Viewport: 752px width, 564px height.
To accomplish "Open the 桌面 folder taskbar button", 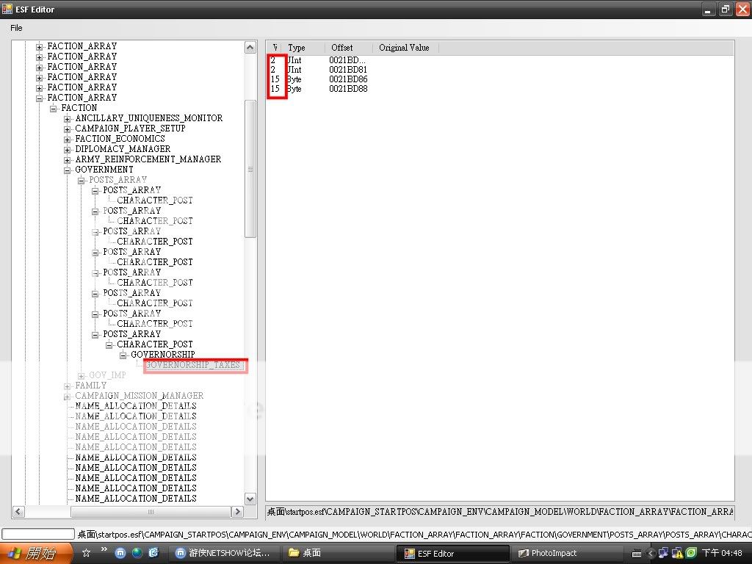I will (336, 553).
